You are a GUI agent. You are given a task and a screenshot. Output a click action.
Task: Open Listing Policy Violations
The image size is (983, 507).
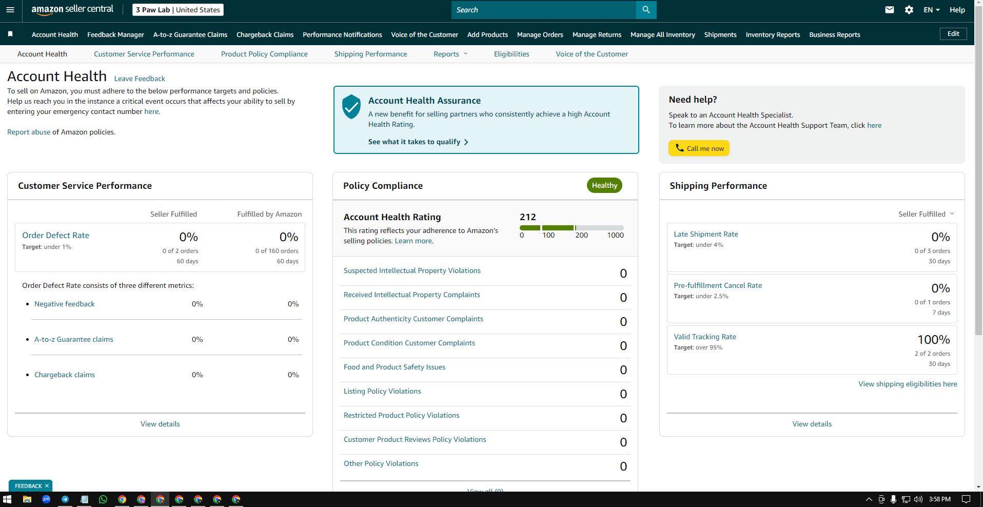382,391
